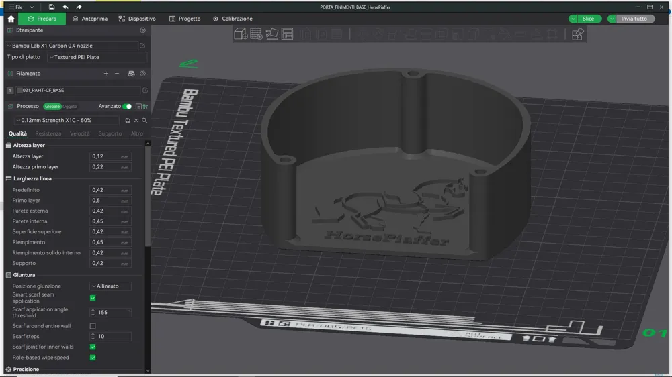672x377 pixels.
Task: Open the Resistenza settings tab
Action: pos(48,133)
